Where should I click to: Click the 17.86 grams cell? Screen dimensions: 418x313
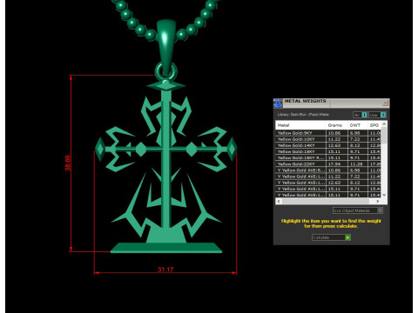coord(337,164)
